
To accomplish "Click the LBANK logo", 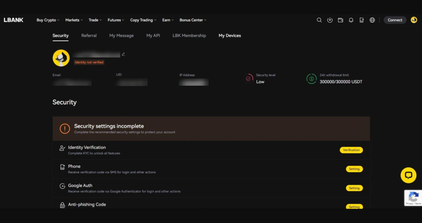I will point(13,20).
